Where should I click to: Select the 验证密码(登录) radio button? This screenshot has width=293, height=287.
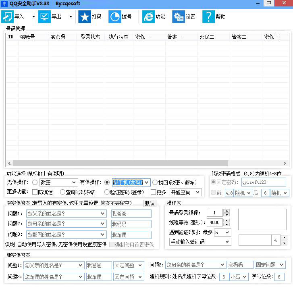click(107, 192)
